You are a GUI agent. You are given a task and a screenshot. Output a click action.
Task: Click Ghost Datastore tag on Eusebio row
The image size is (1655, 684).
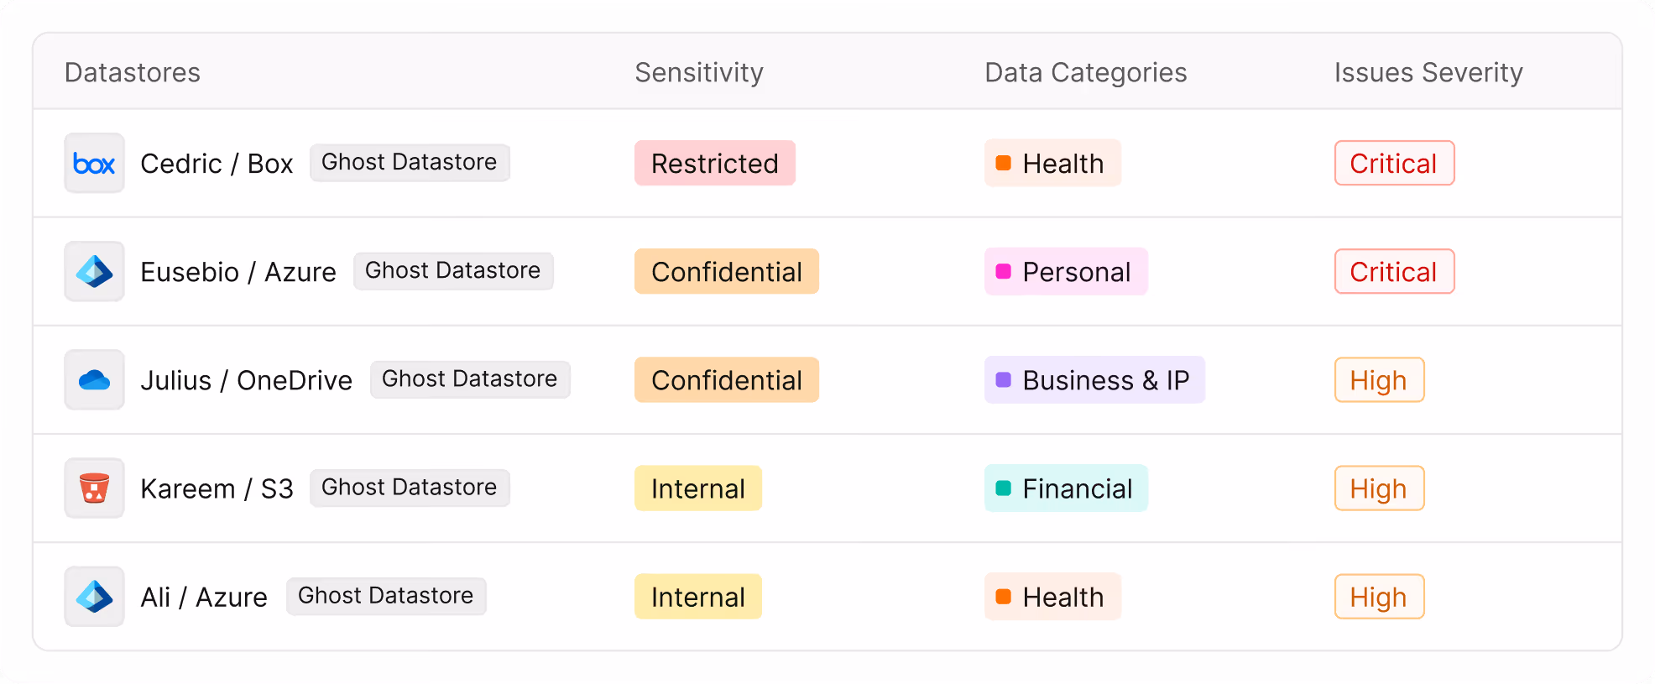pos(452,271)
